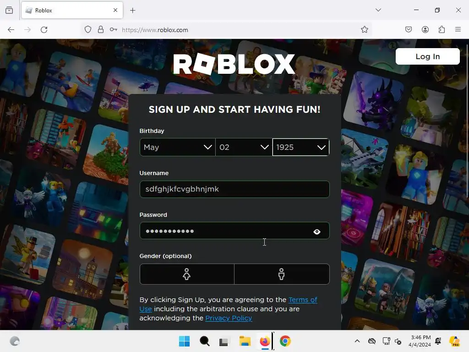Click the Firefox View icon

[9, 10]
